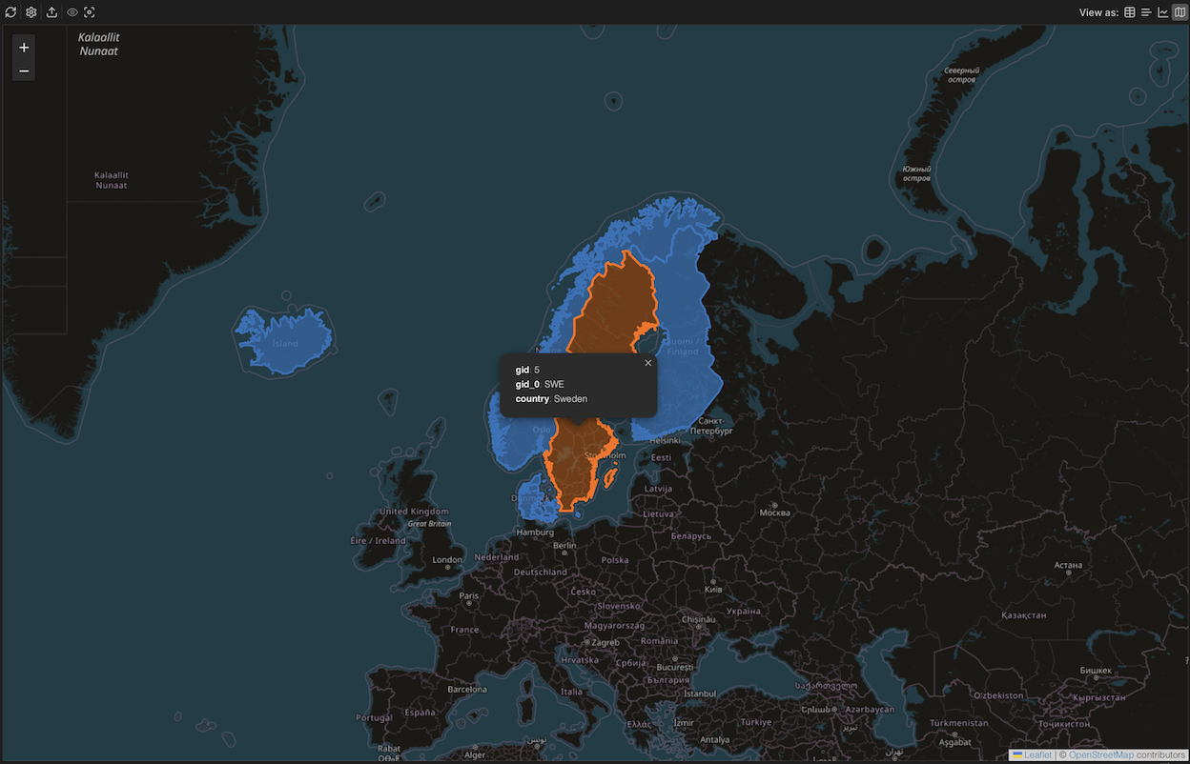The image size is (1190, 764).
Task: Click the 'gid_0: SWE' popup row
Action: click(x=540, y=384)
